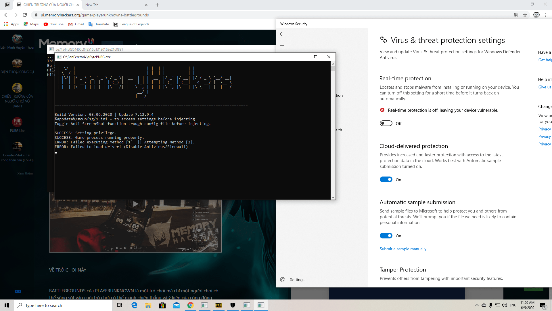The width and height of the screenshot is (552, 311).
Task: Click the console scrollbar down arrow
Action: click(333, 197)
